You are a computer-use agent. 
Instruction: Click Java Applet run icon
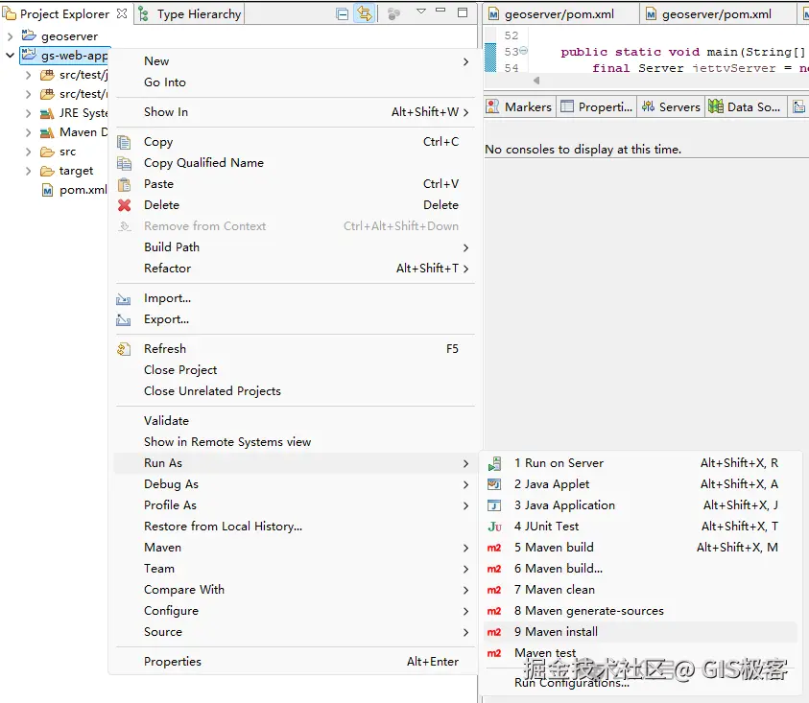coord(494,484)
